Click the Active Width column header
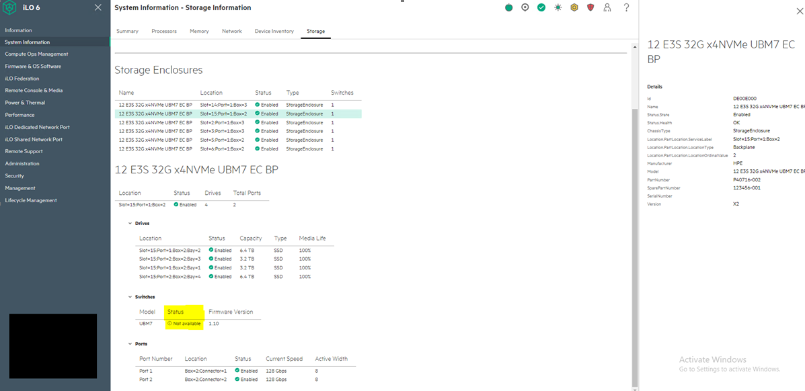The width and height of the screenshot is (805, 391). pos(331,359)
